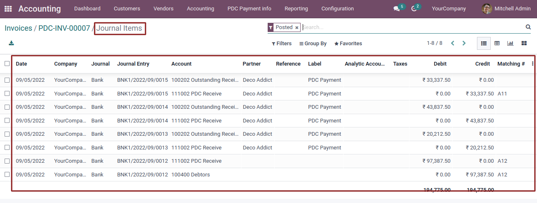Go to previous page arrow
The width and height of the screenshot is (537, 203).
click(452, 43)
